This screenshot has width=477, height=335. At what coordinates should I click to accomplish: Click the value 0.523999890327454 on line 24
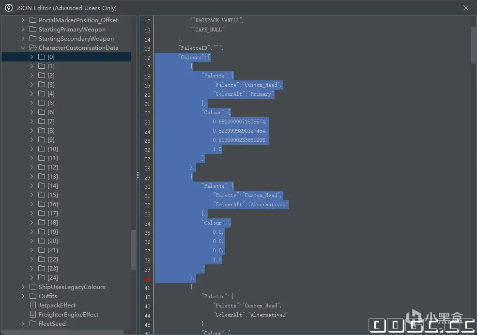pos(240,131)
